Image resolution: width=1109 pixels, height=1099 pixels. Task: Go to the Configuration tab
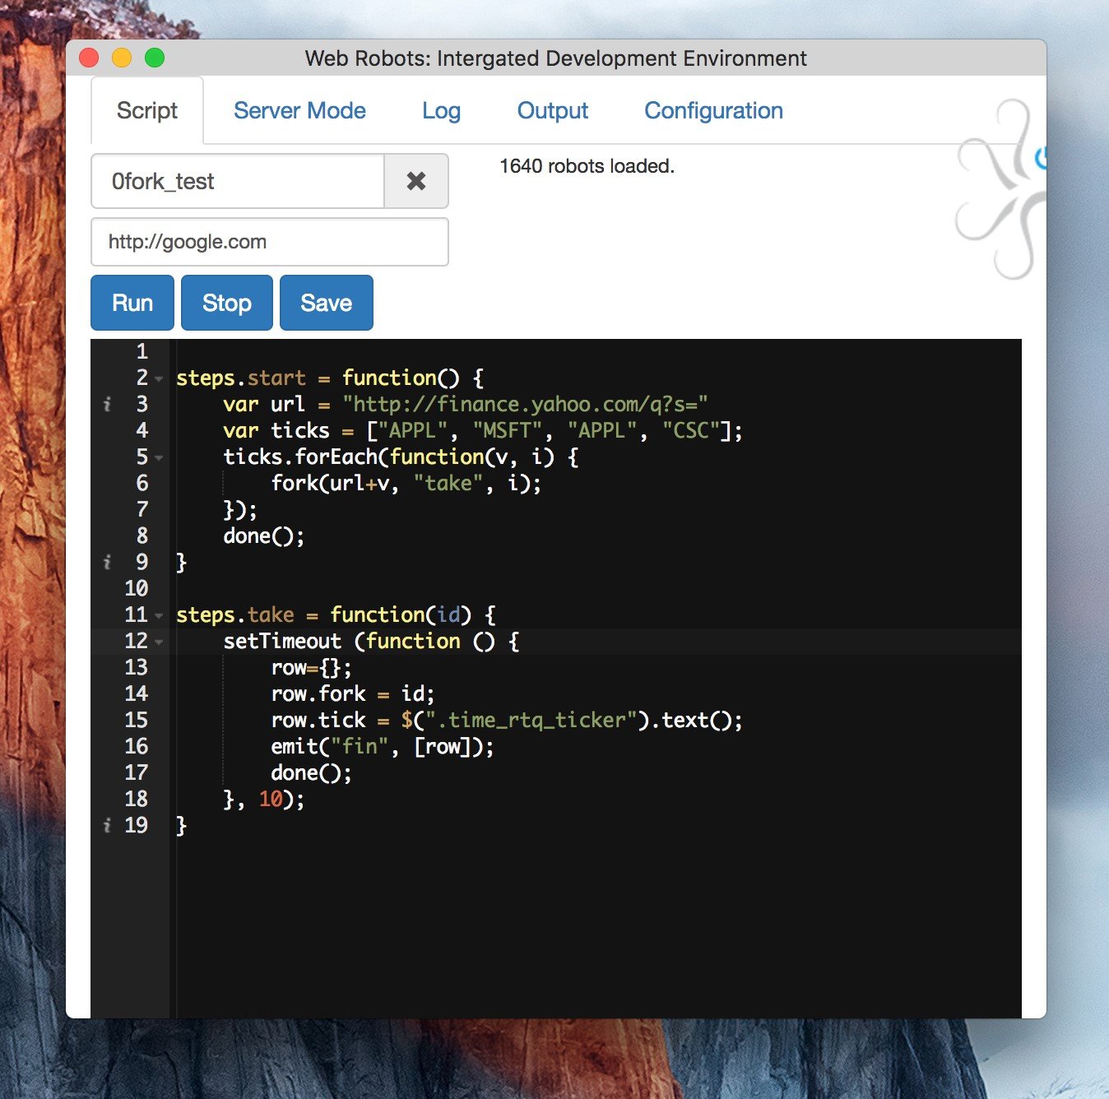coord(713,110)
